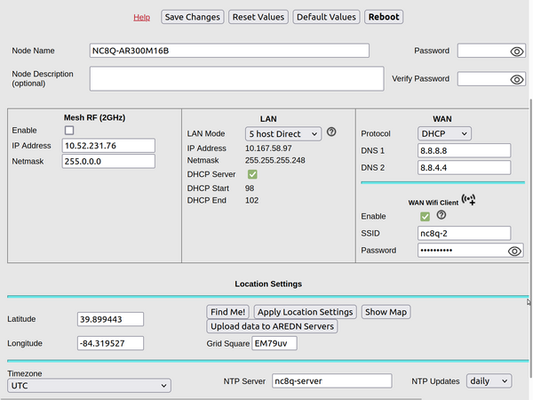Click the Save Changes button

(x=193, y=17)
